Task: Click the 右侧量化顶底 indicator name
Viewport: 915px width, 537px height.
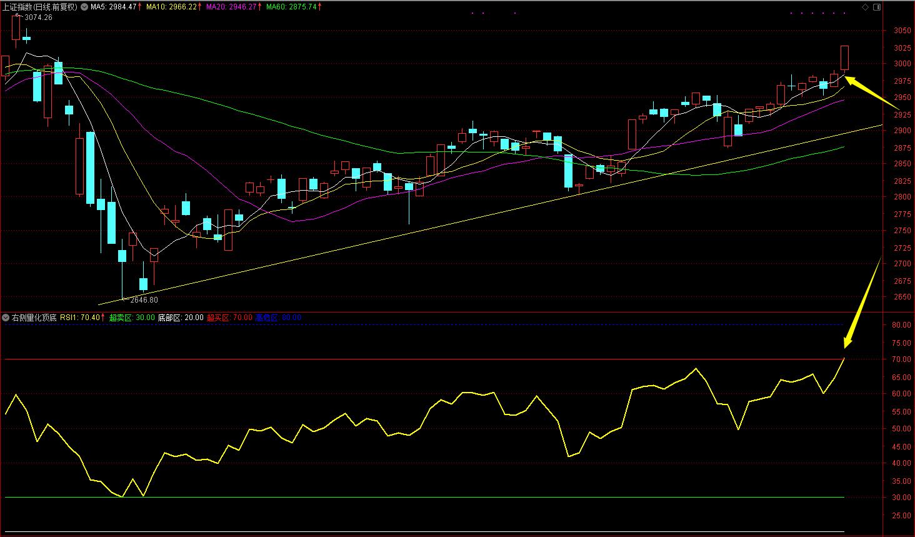Action: pos(34,318)
